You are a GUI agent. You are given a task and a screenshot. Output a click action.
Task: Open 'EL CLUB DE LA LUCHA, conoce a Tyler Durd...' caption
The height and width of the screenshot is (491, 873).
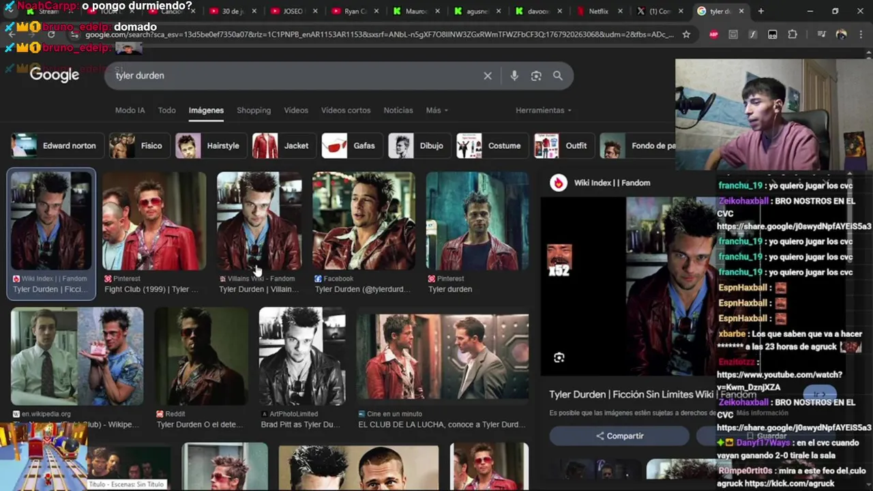(x=441, y=425)
